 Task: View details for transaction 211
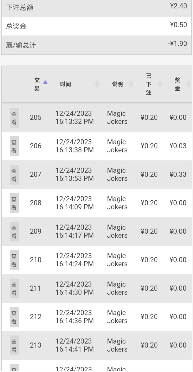(14, 288)
